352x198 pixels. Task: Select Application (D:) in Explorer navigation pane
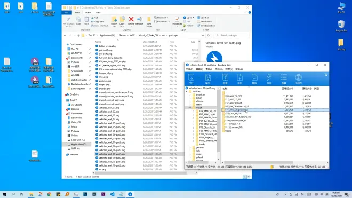tap(78, 144)
